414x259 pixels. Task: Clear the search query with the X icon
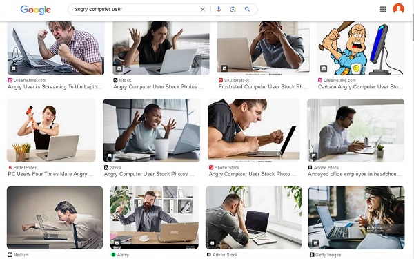202,10
